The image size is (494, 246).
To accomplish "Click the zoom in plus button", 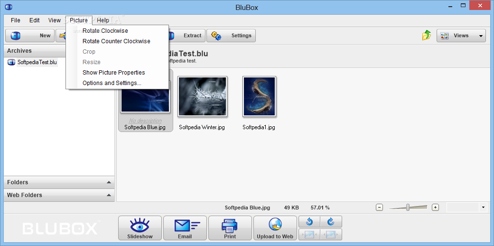I will (435, 208).
